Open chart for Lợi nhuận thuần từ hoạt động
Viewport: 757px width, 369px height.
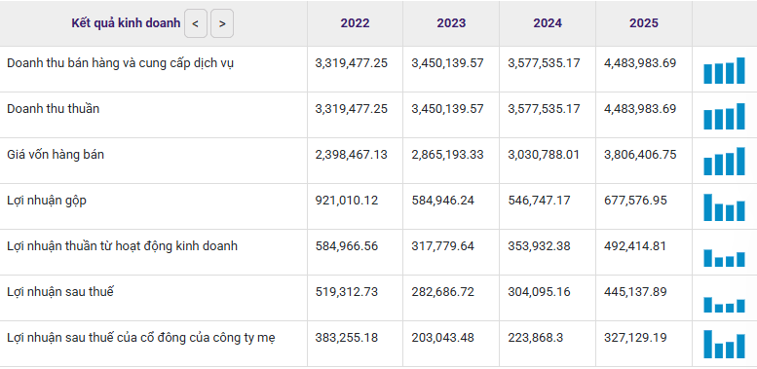tap(724, 258)
